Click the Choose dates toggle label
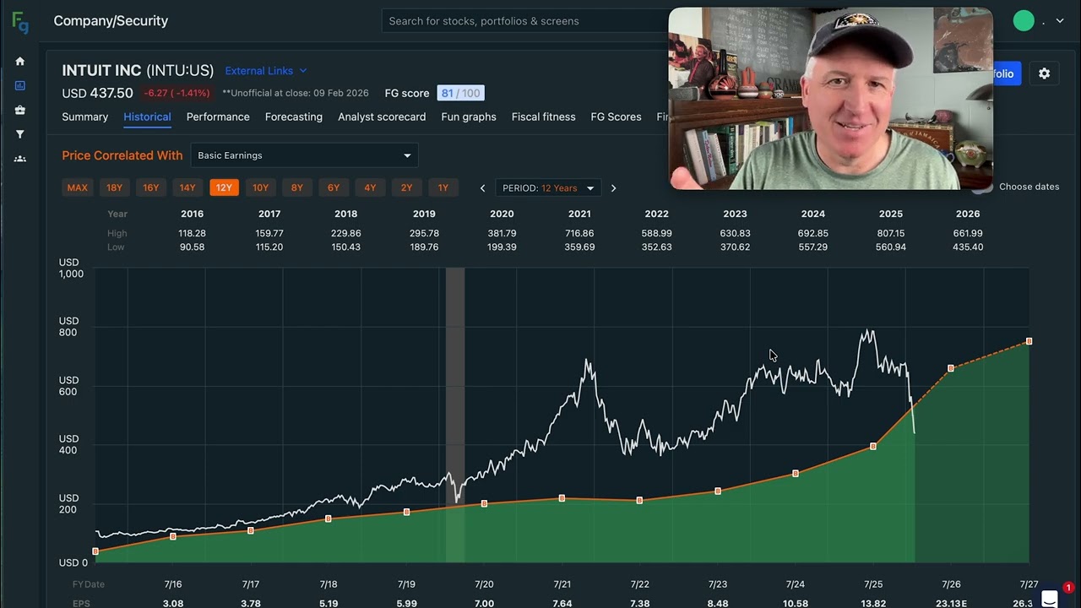 point(1029,187)
